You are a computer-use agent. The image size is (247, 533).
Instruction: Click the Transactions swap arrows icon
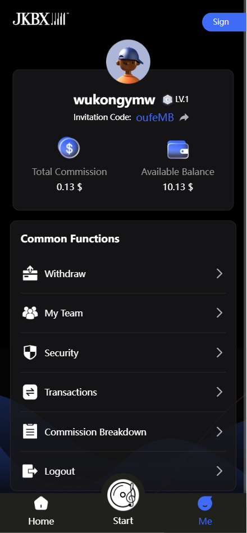tap(30, 392)
